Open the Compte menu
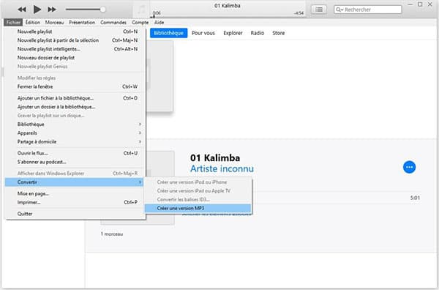This screenshot has height=290, width=439. (140, 23)
